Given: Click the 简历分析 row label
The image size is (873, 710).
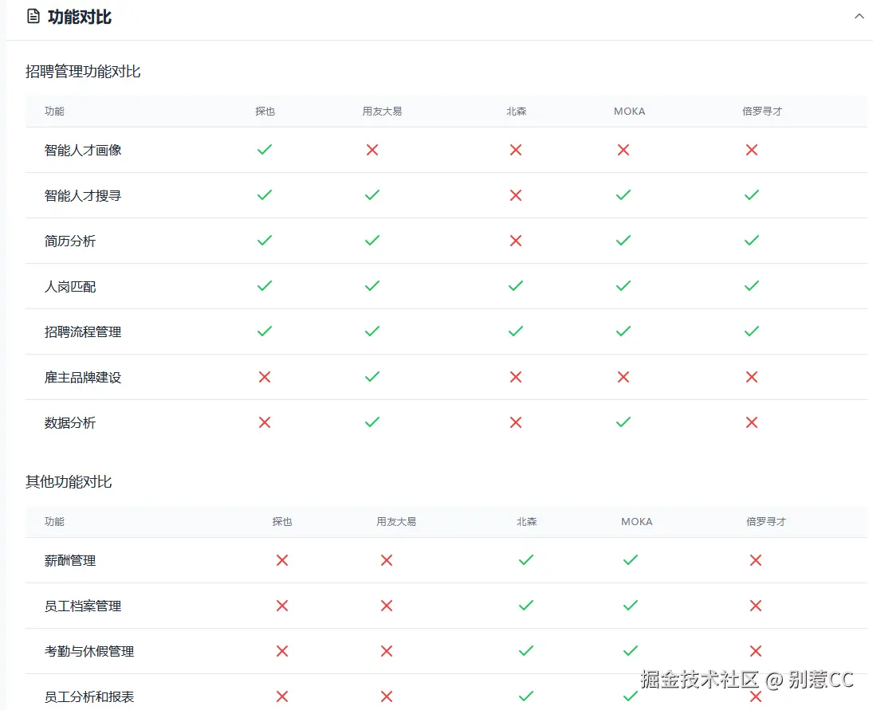Looking at the screenshot, I should click(x=70, y=241).
